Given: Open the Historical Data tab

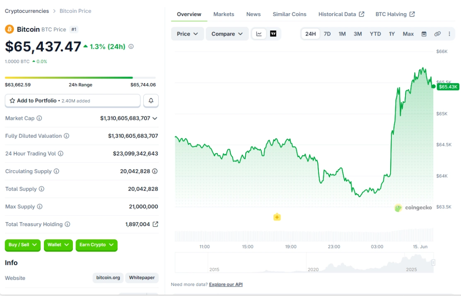Looking at the screenshot, I should click(341, 14).
